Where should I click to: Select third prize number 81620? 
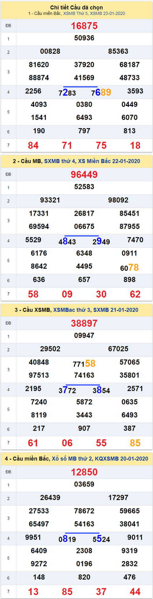[39, 65]
